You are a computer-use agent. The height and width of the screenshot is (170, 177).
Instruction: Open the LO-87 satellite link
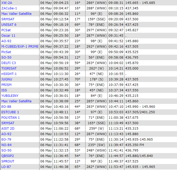6,167
